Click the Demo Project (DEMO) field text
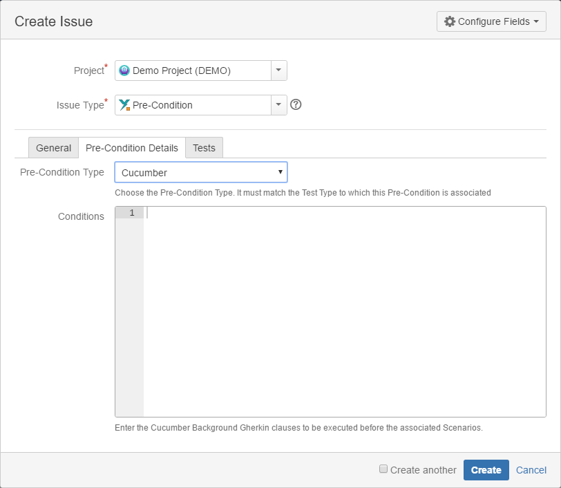 pos(182,71)
